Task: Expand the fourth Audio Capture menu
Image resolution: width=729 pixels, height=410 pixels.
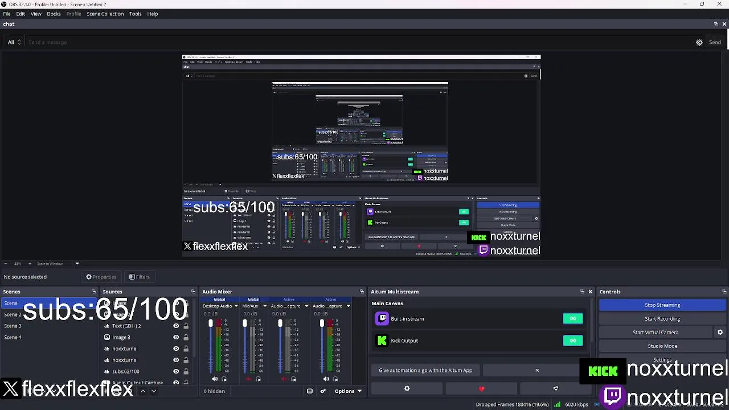Action: pyautogui.click(x=348, y=306)
